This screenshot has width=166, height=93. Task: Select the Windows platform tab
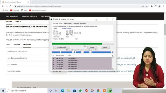(27, 44)
